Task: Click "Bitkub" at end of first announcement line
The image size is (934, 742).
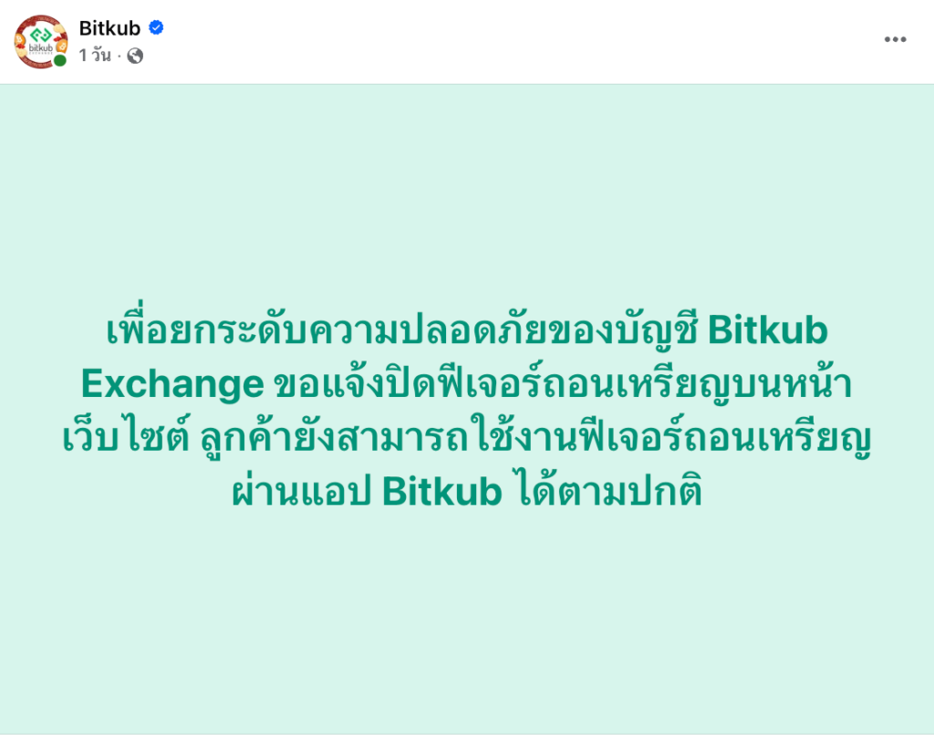Action: tap(767, 331)
